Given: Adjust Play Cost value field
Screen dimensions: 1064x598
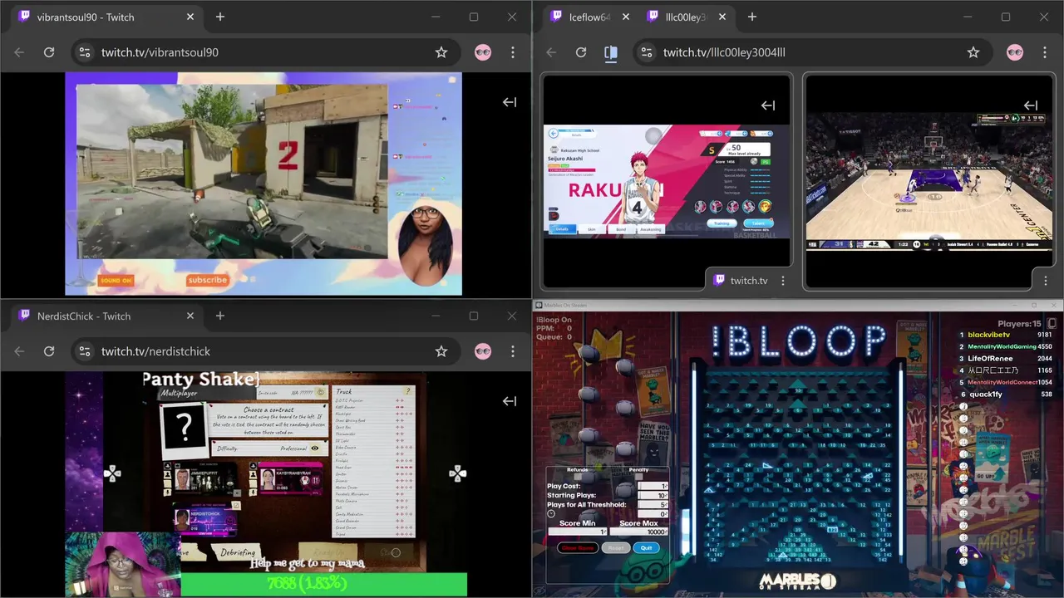Looking at the screenshot, I should 653,486.
